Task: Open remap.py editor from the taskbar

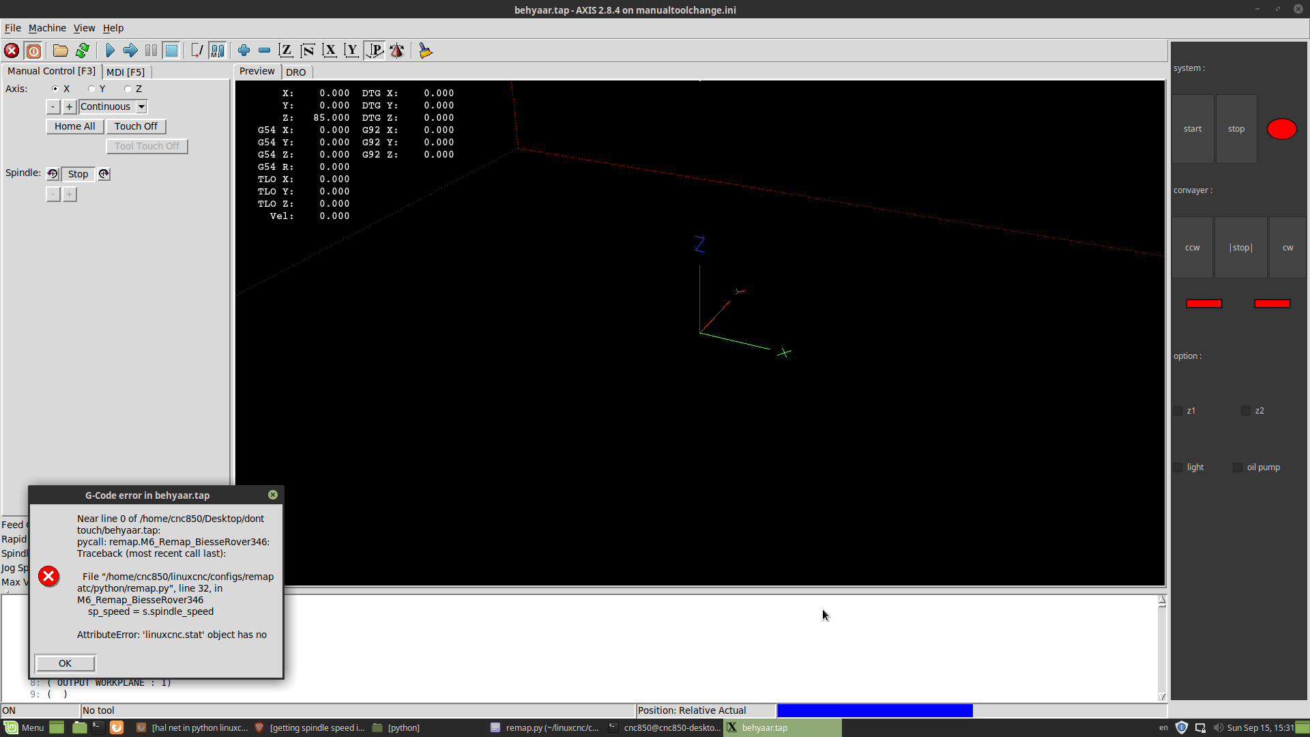Action: pyautogui.click(x=544, y=727)
